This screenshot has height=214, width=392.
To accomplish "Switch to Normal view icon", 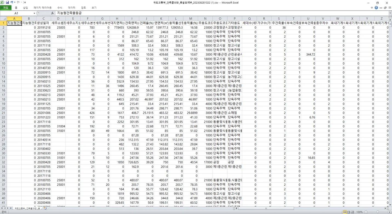I will tap(345, 212).
